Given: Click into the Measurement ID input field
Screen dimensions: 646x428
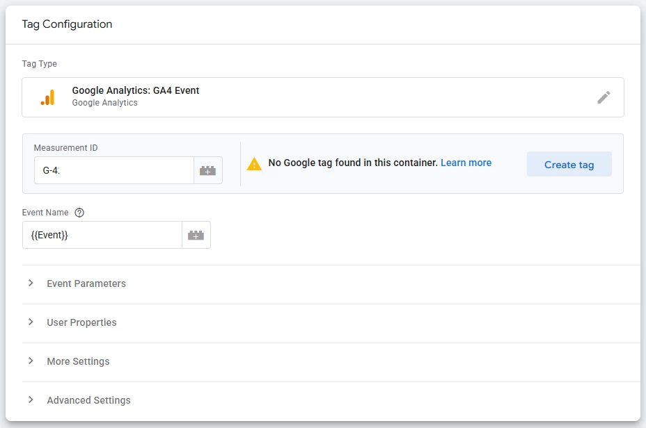Looking at the screenshot, I should (113, 170).
